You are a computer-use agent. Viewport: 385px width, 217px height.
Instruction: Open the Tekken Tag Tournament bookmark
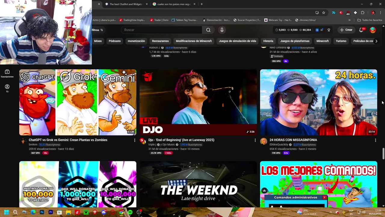coord(184,20)
